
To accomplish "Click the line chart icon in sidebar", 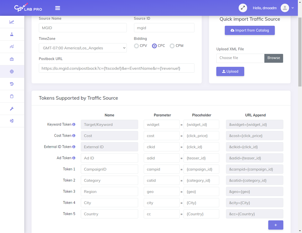I will [x=12, y=22].
